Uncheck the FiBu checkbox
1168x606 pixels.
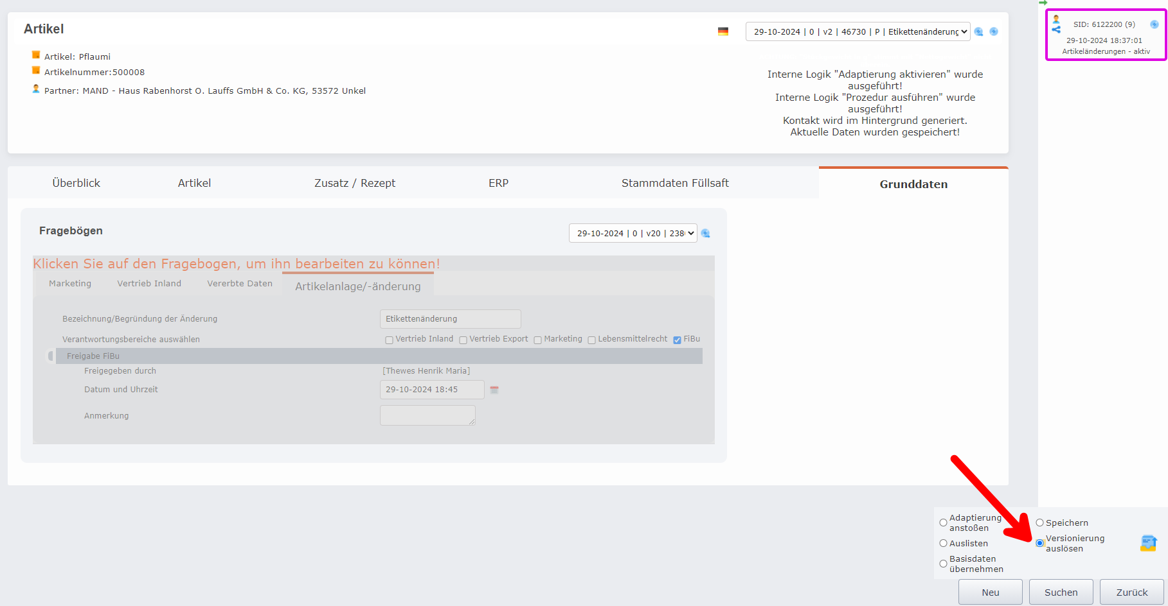677,339
